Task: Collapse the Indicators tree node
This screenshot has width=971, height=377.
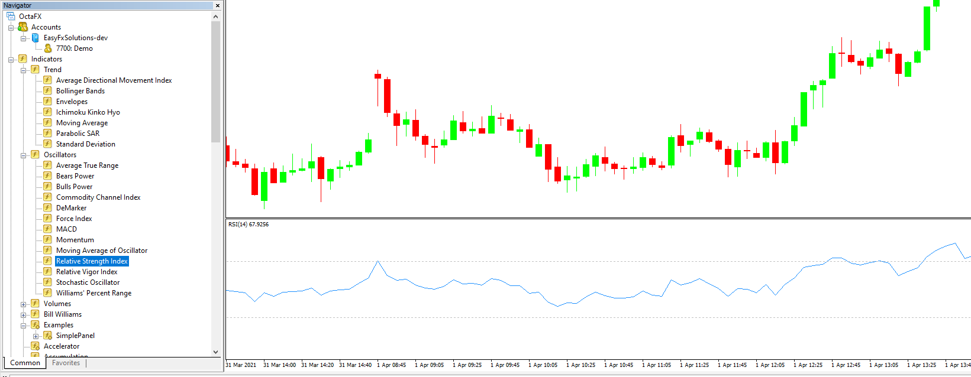Action: [11, 60]
